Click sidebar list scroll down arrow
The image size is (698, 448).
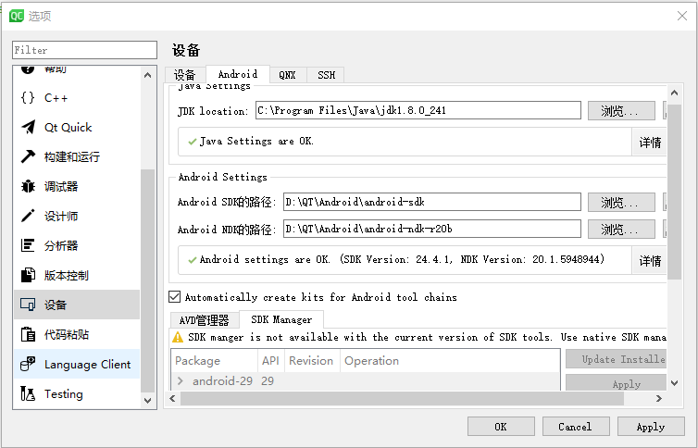(148, 400)
